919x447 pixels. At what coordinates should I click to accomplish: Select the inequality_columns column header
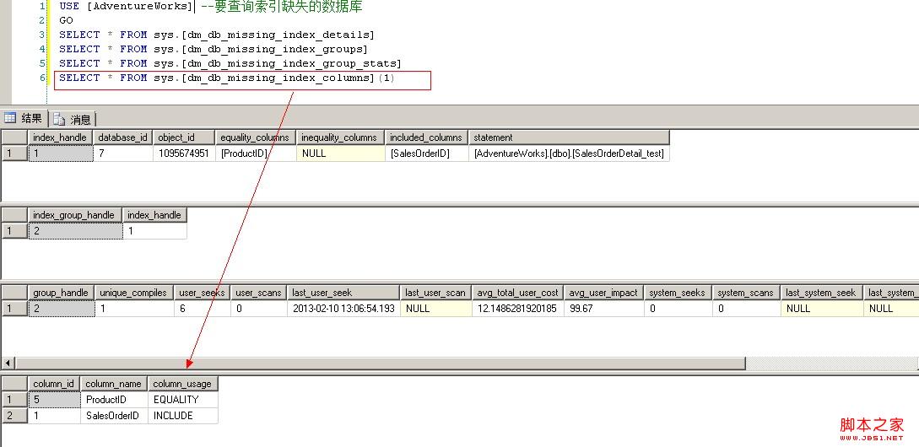[x=340, y=137]
